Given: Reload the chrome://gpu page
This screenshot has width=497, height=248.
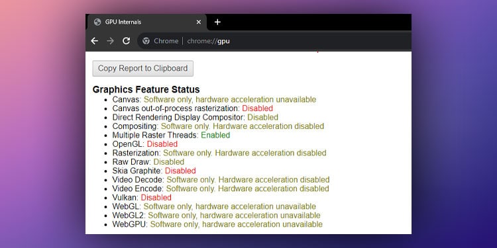Looking at the screenshot, I should [x=127, y=41].
